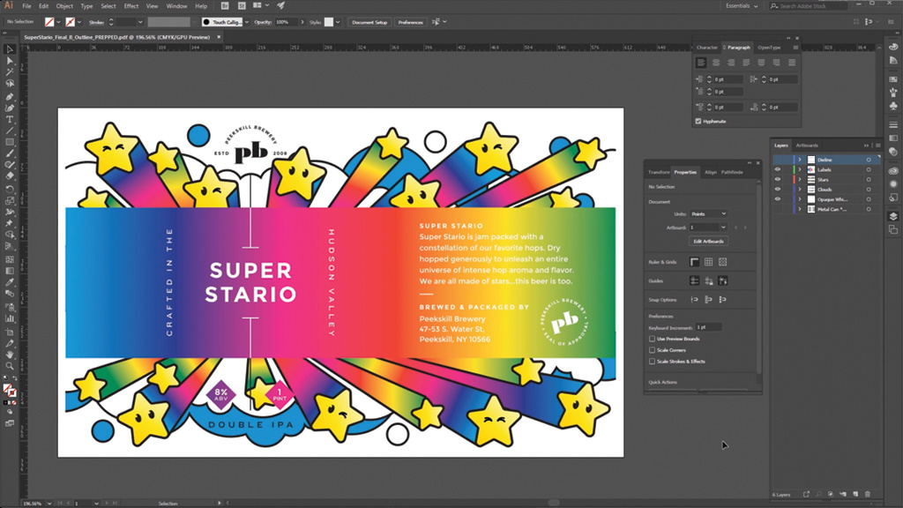
Task: Open the File menu
Action: click(26, 6)
